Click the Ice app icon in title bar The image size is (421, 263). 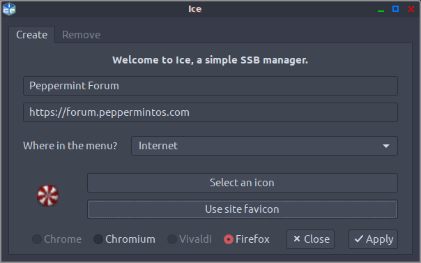point(9,9)
